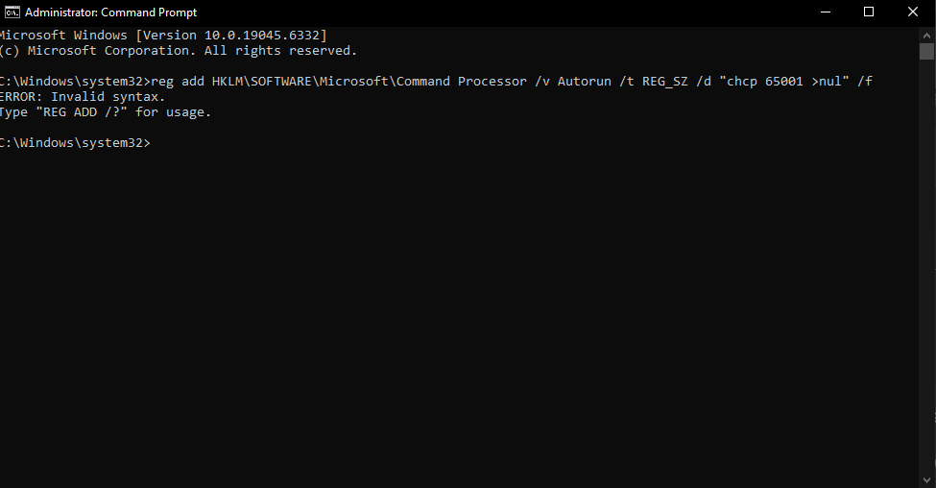This screenshot has width=936, height=488.
Task: Grab the vertical scrollbar thumb
Action: 926,51
